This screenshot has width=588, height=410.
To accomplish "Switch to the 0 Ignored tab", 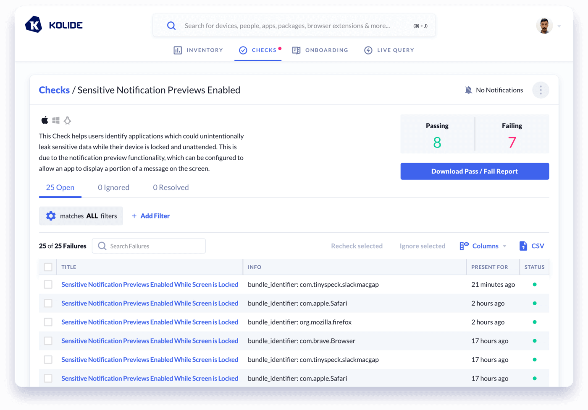I will coord(113,187).
